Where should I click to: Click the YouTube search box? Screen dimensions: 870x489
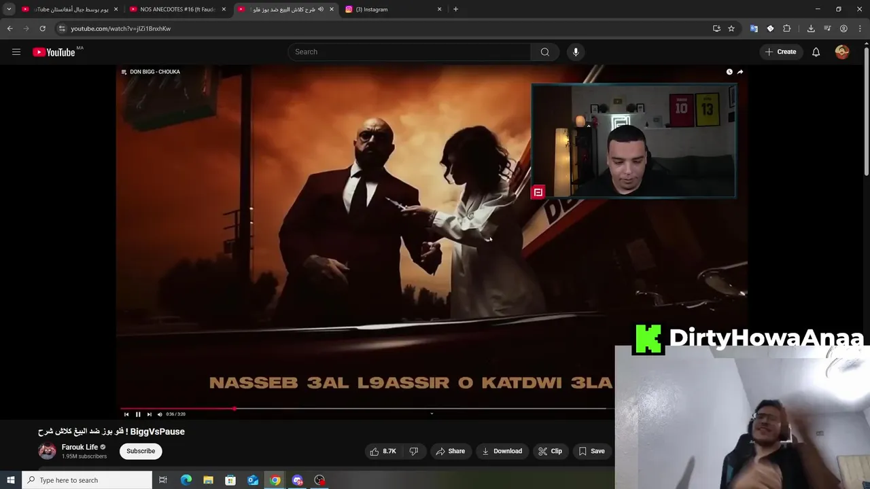click(409, 52)
